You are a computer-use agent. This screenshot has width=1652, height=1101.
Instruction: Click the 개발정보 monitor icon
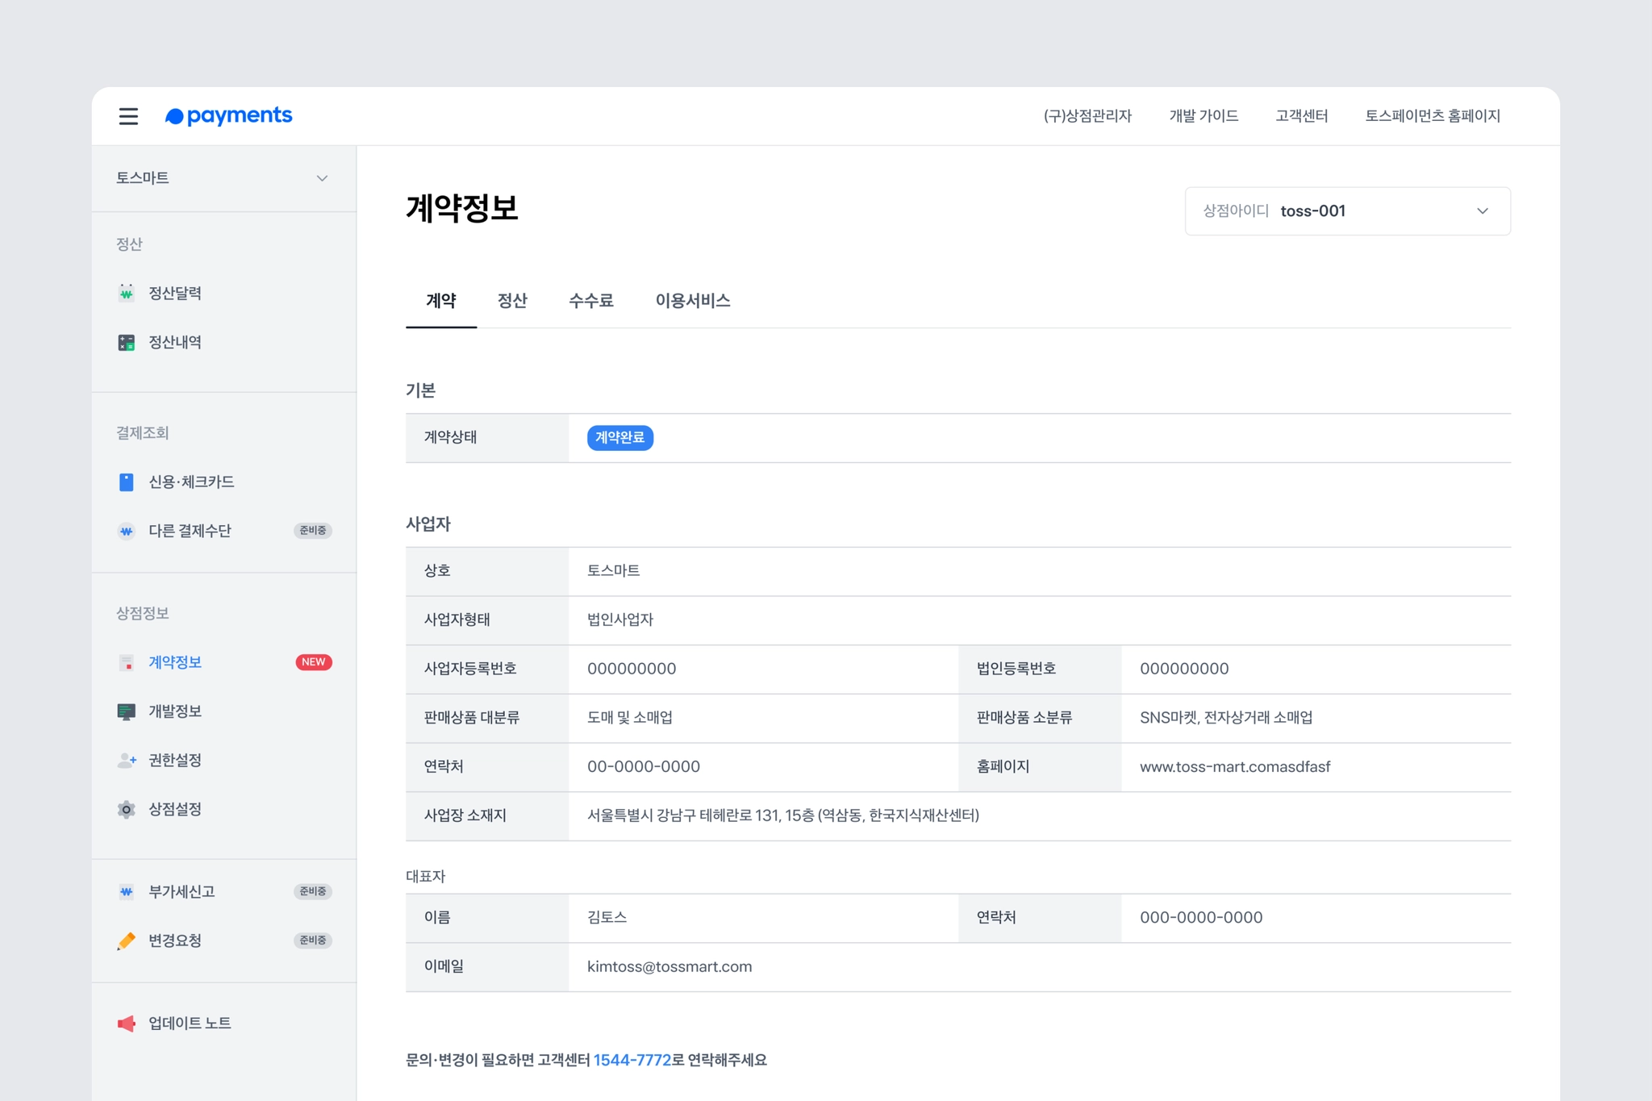click(127, 711)
